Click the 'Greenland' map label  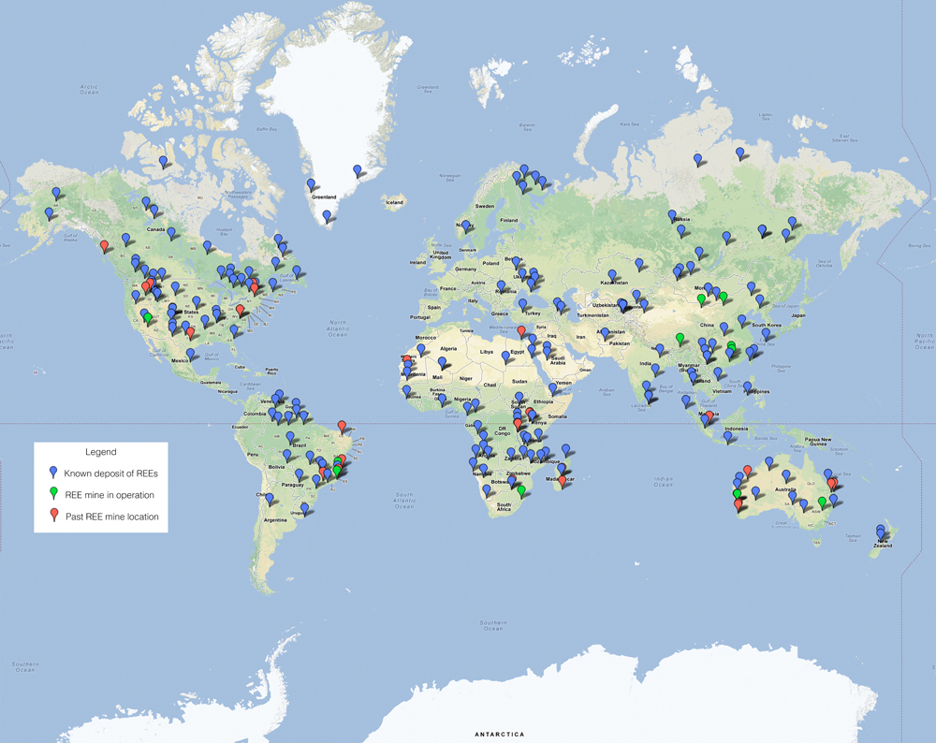pos(324,197)
